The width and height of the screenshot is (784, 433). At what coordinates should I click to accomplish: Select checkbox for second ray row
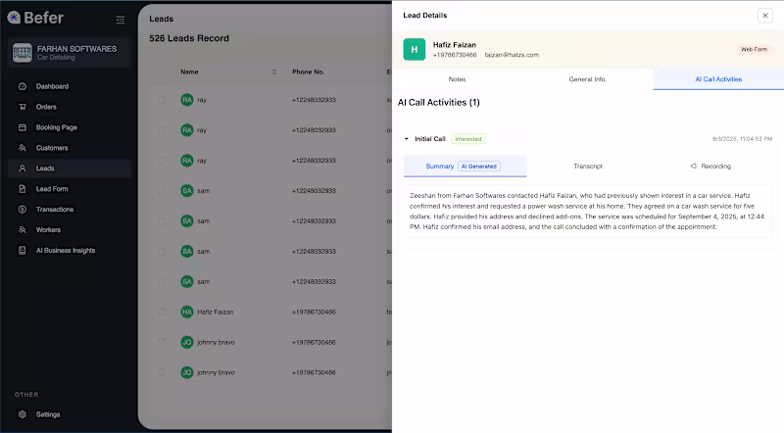pyautogui.click(x=162, y=130)
